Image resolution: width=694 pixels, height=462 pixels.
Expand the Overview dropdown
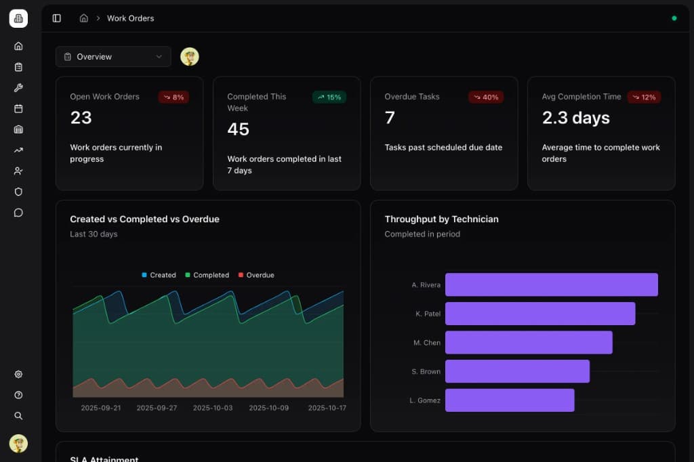click(x=113, y=57)
